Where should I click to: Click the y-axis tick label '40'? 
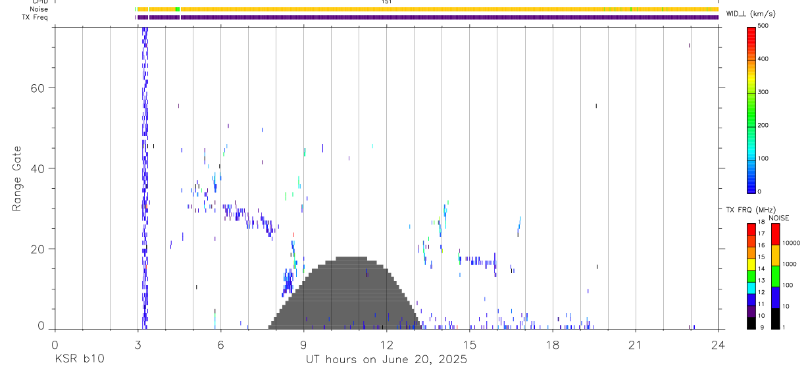(37, 168)
